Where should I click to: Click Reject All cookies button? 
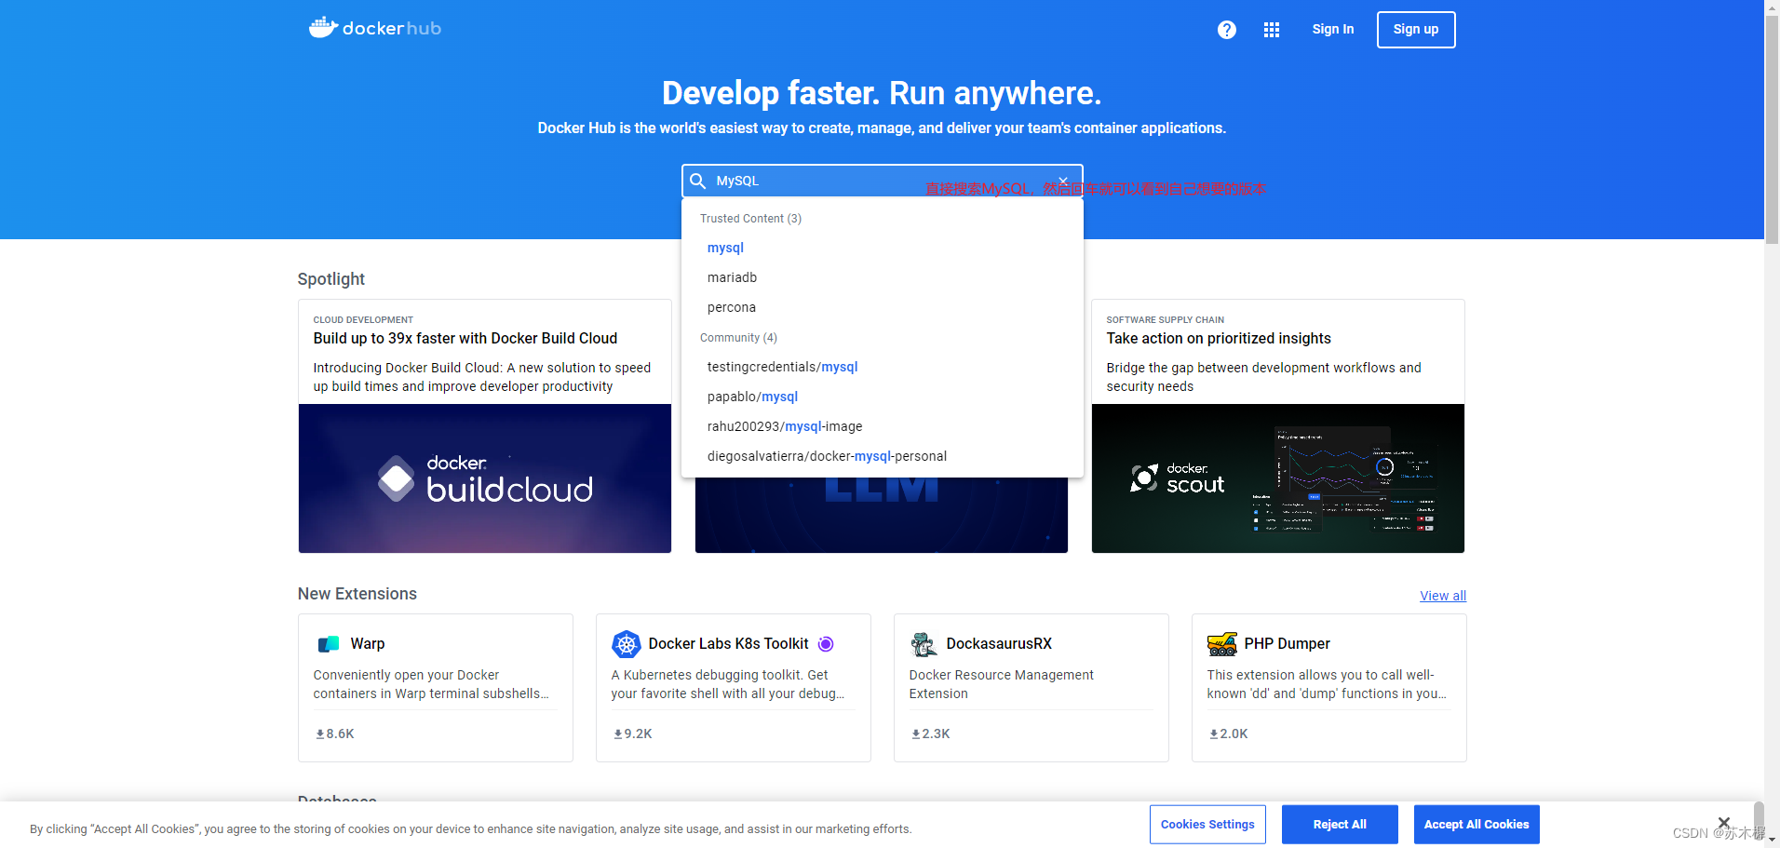(1340, 825)
